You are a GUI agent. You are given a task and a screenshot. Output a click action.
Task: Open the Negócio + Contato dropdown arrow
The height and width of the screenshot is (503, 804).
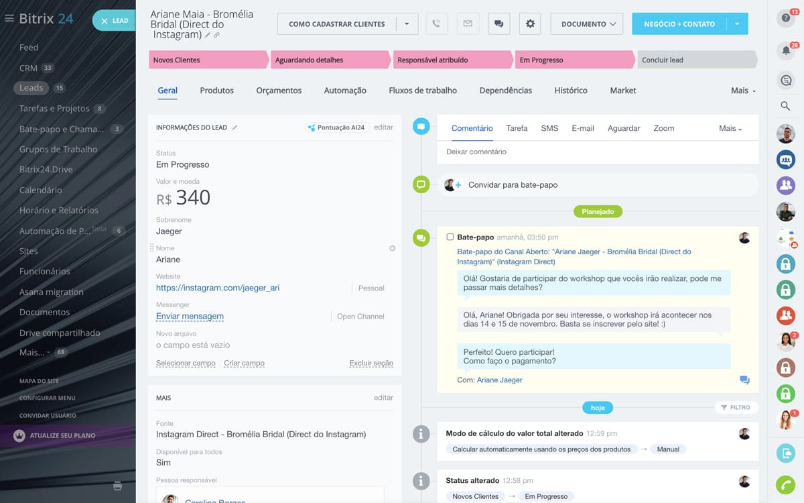pyautogui.click(x=737, y=24)
